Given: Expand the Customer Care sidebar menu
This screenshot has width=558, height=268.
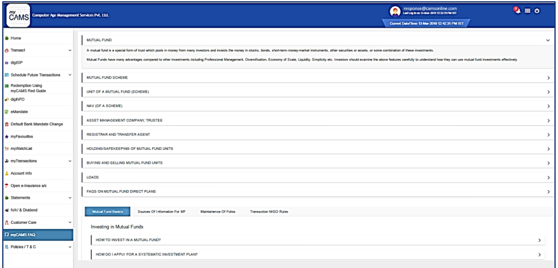Looking at the screenshot, I should pos(70,222).
